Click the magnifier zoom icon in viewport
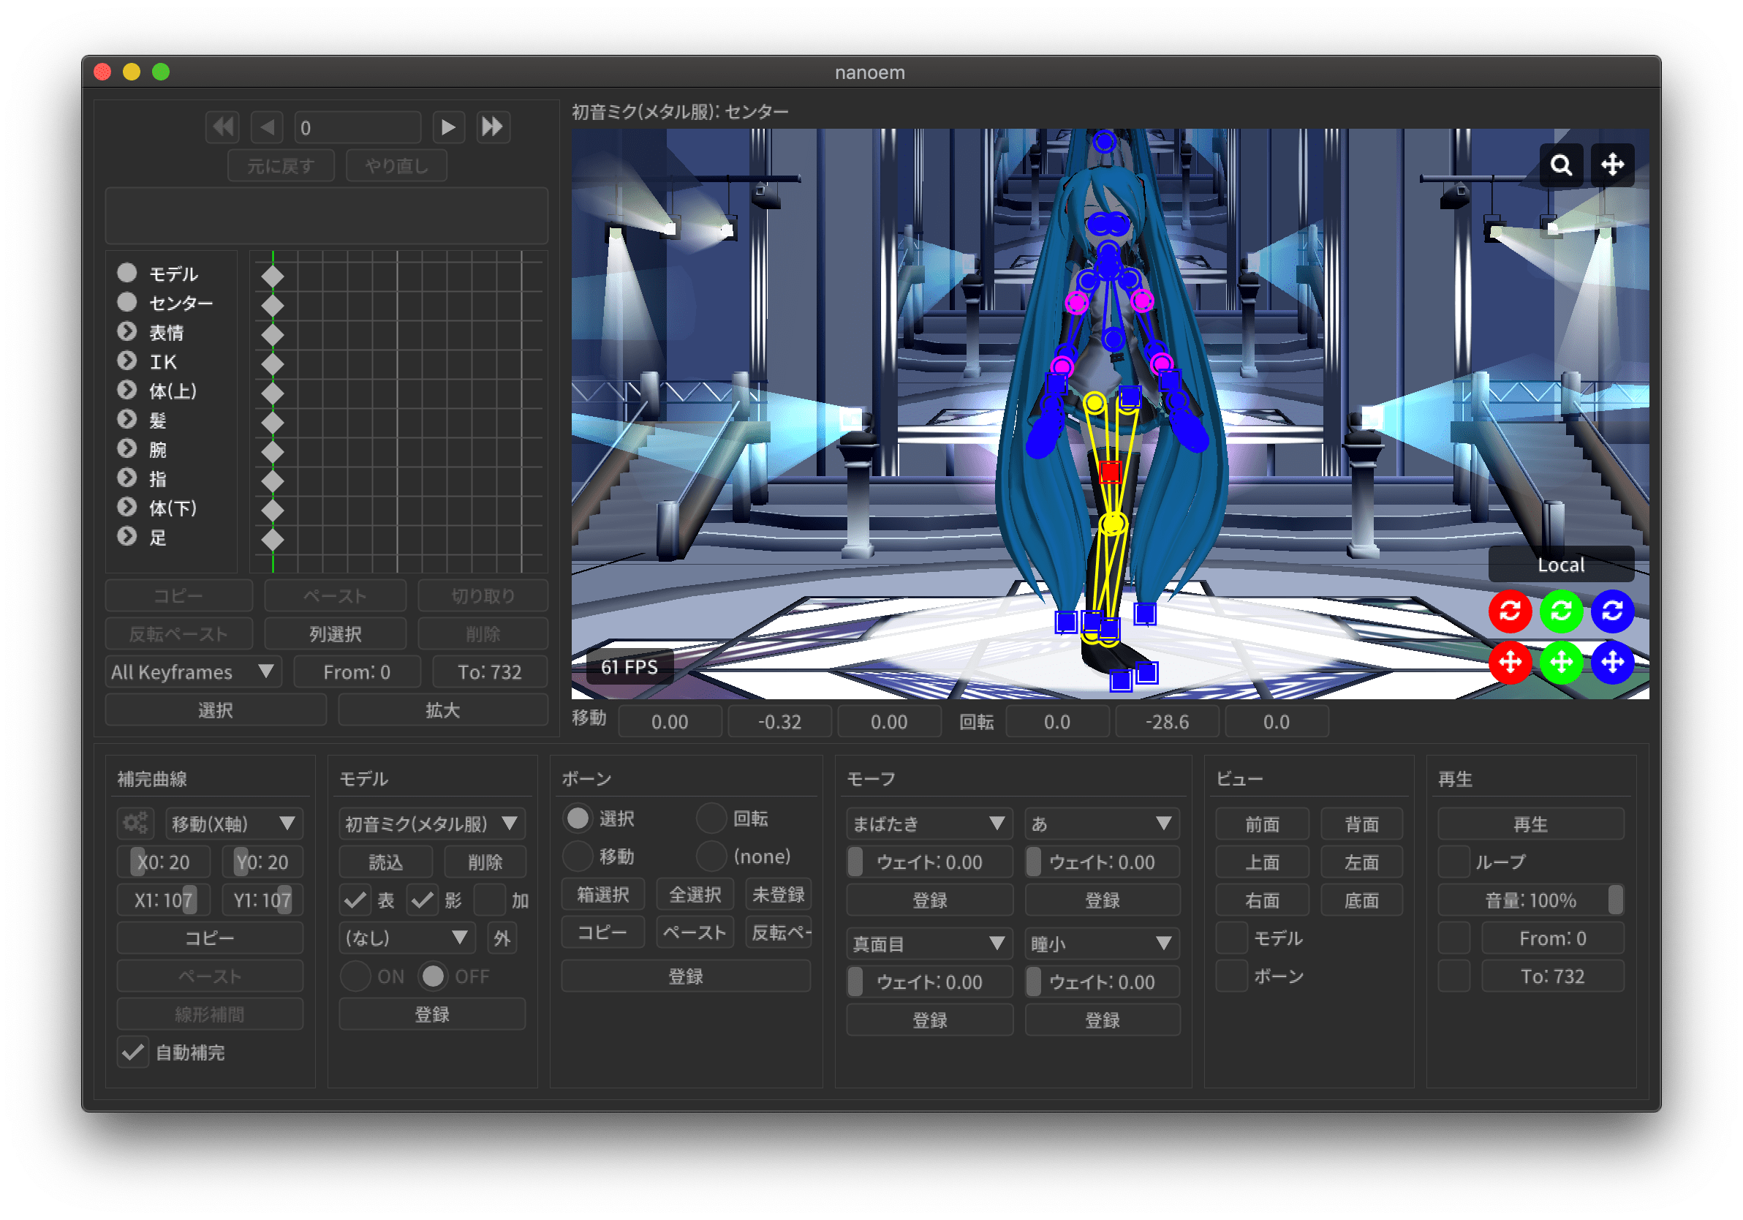The width and height of the screenshot is (1743, 1220). point(1561,165)
